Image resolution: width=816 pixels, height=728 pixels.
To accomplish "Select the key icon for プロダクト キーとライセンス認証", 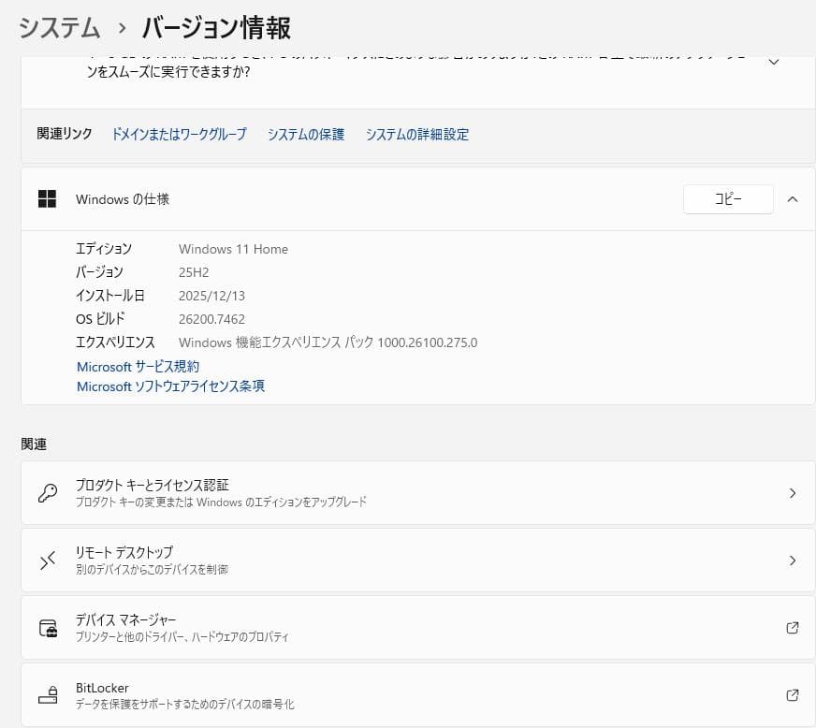I will coord(49,492).
